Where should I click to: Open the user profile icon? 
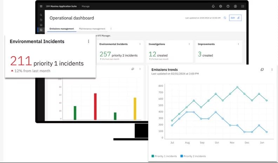pyautogui.click(x=235, y=6)
